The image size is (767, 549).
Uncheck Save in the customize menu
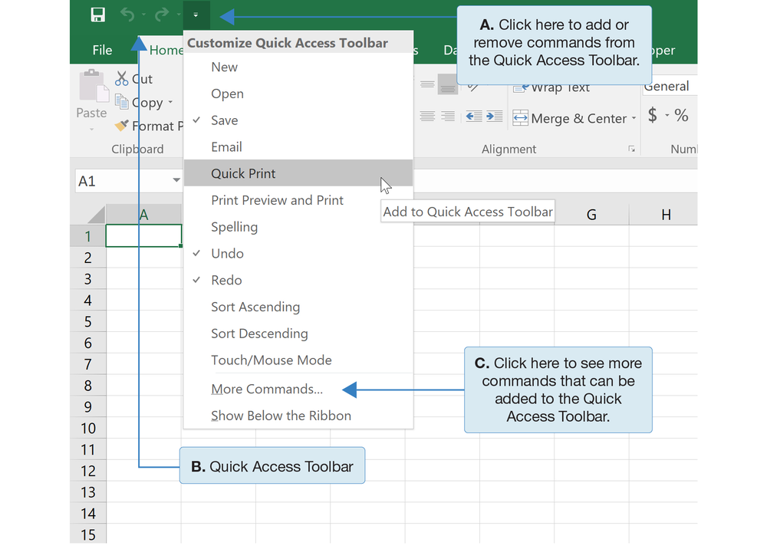click(x=224, y=120)
